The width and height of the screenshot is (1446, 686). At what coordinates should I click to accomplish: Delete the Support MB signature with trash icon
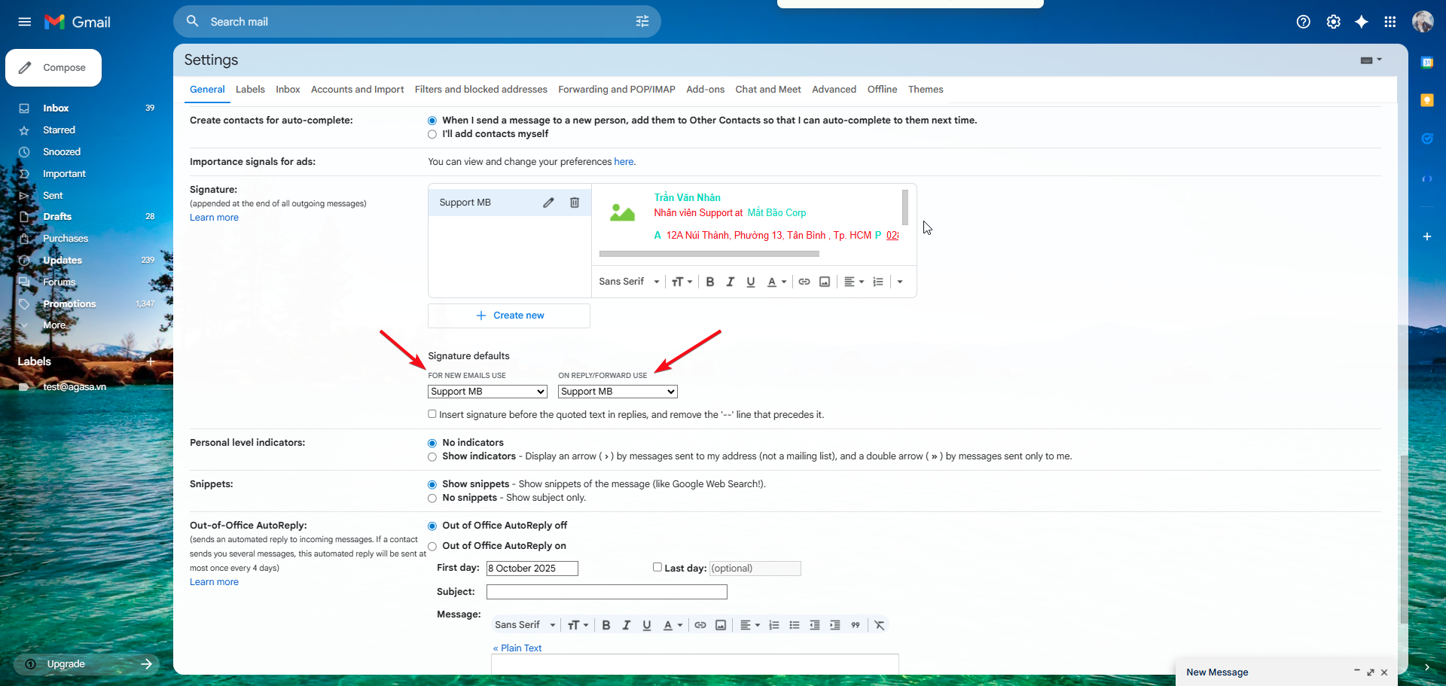(x=575, y=203)
